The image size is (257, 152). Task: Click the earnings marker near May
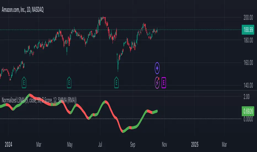click(x=69, y=82)
